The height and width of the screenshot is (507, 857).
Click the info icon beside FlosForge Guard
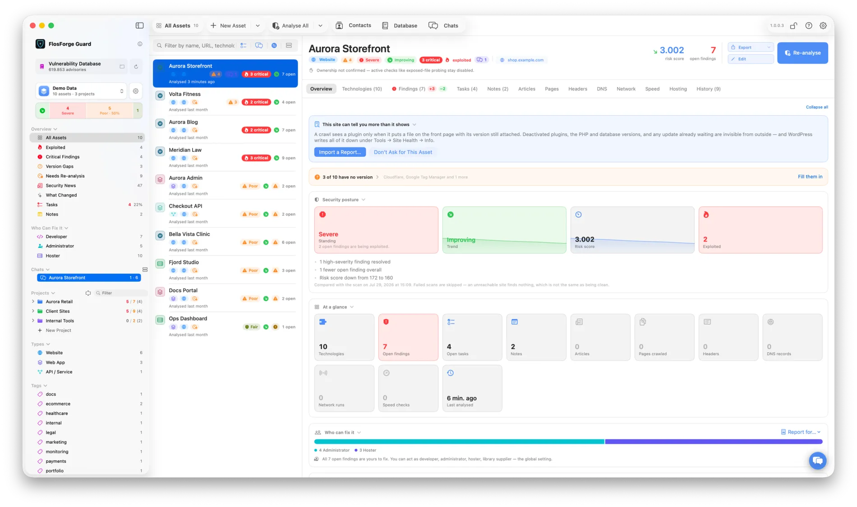140,44
